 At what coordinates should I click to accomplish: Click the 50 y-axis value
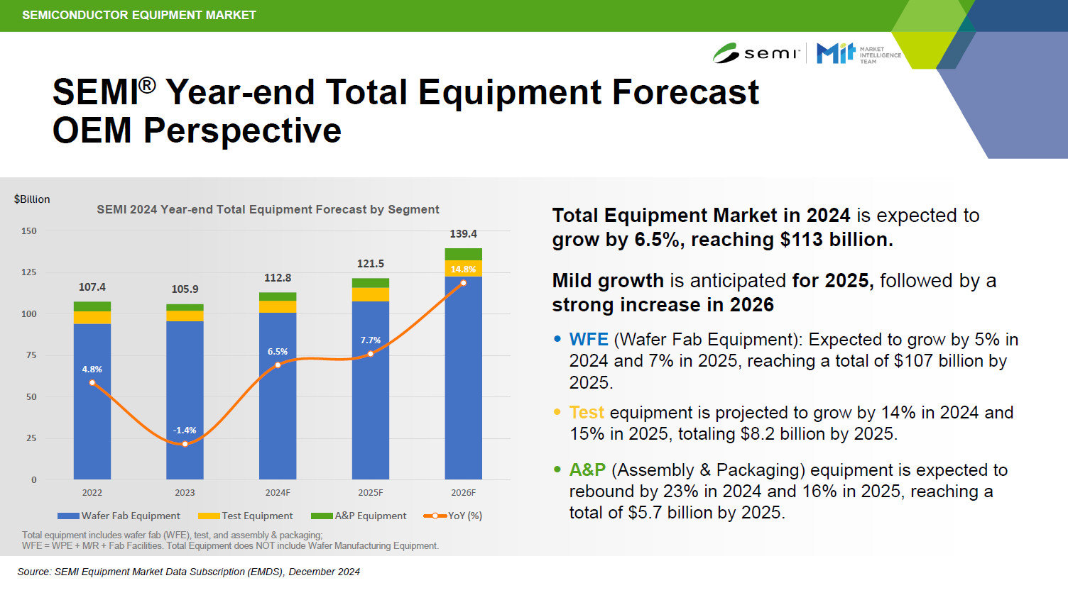coord(31,397)
